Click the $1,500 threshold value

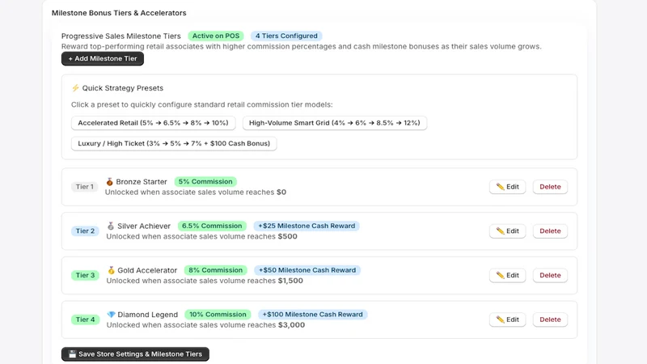click(x=290, y=281)
